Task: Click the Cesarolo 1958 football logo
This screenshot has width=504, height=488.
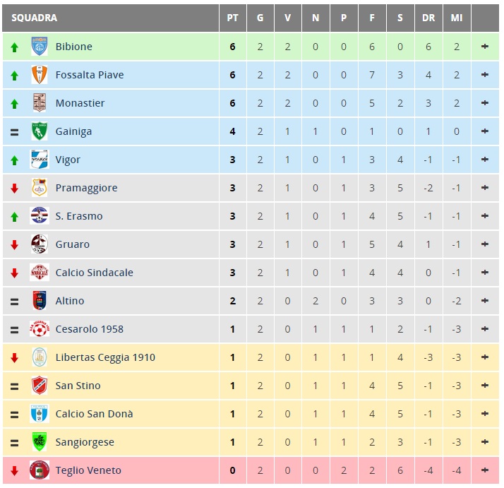Action: [x=40, y=329]
